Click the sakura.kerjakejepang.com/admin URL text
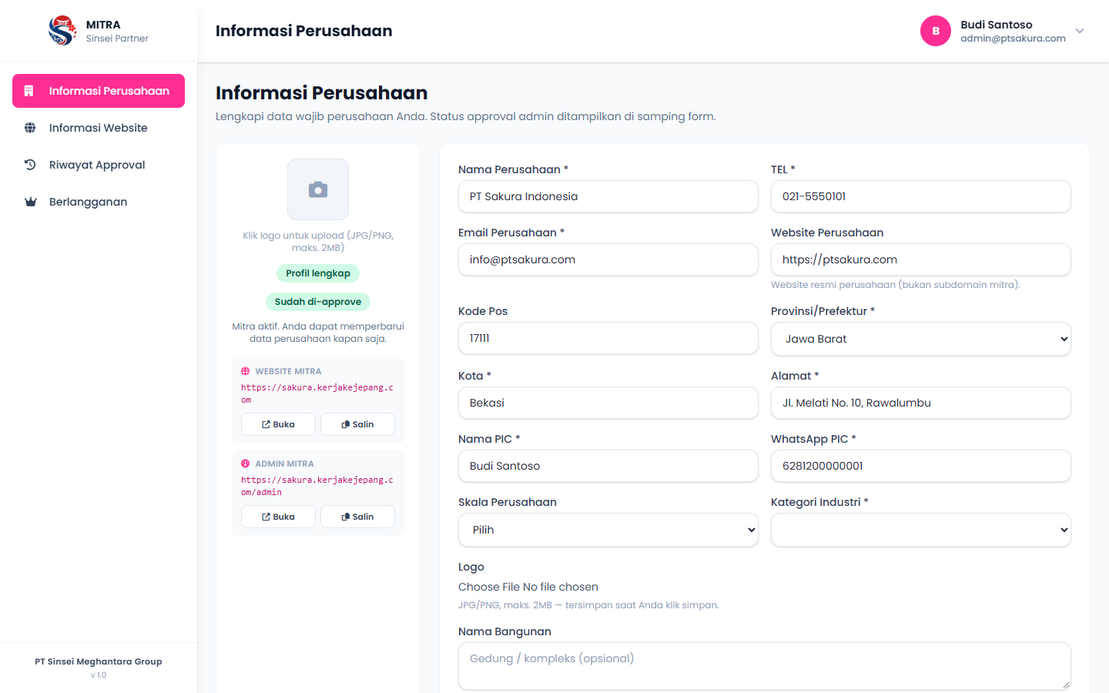Image resolution: width=1109 pixels, height=693 pixels. [x=317, y=486]
